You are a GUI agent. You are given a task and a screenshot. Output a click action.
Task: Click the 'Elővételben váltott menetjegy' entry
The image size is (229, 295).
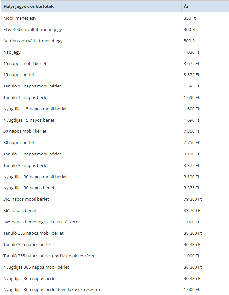33,30
